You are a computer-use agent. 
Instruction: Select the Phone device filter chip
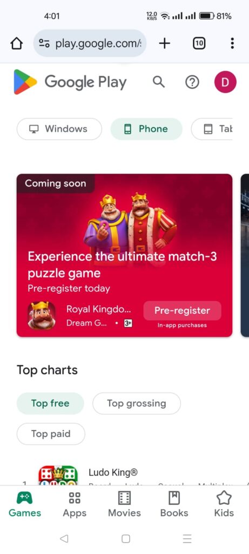click(146, 129)
